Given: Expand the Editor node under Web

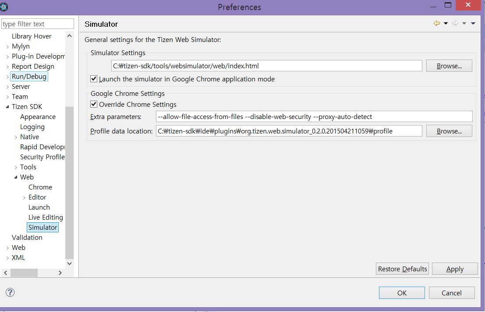Looking at the screenshot, I should (24, 198).
